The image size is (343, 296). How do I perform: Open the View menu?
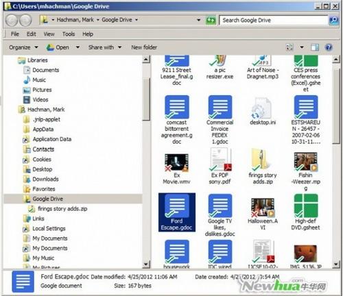[49, 34]
